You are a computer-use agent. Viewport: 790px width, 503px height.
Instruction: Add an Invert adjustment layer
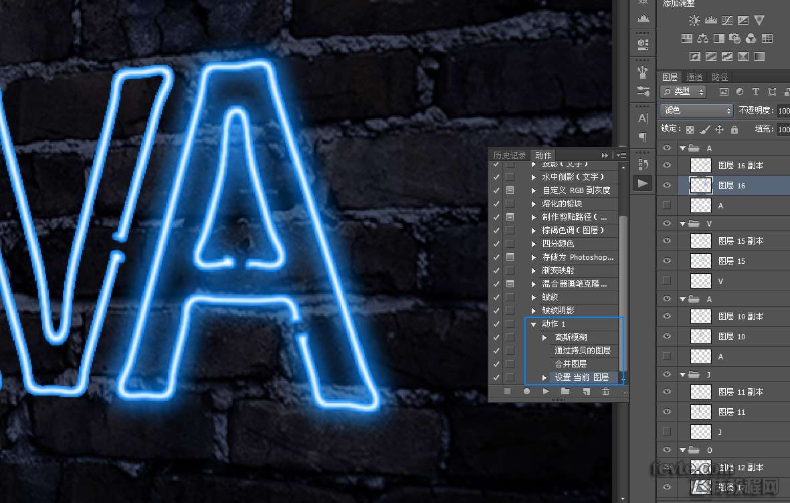(695, 56)
